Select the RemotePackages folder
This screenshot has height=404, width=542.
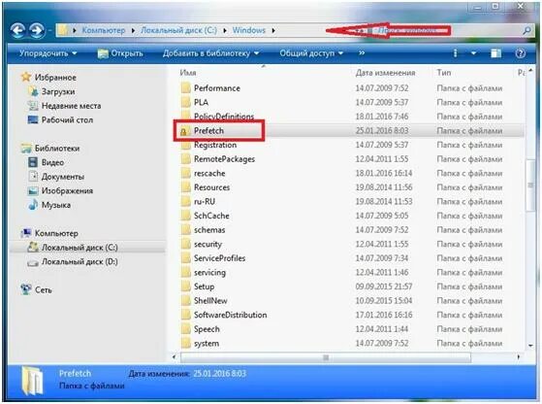(x=224, y=159)
